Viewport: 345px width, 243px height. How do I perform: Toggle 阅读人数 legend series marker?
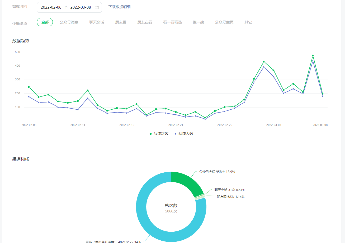point(176,134)
